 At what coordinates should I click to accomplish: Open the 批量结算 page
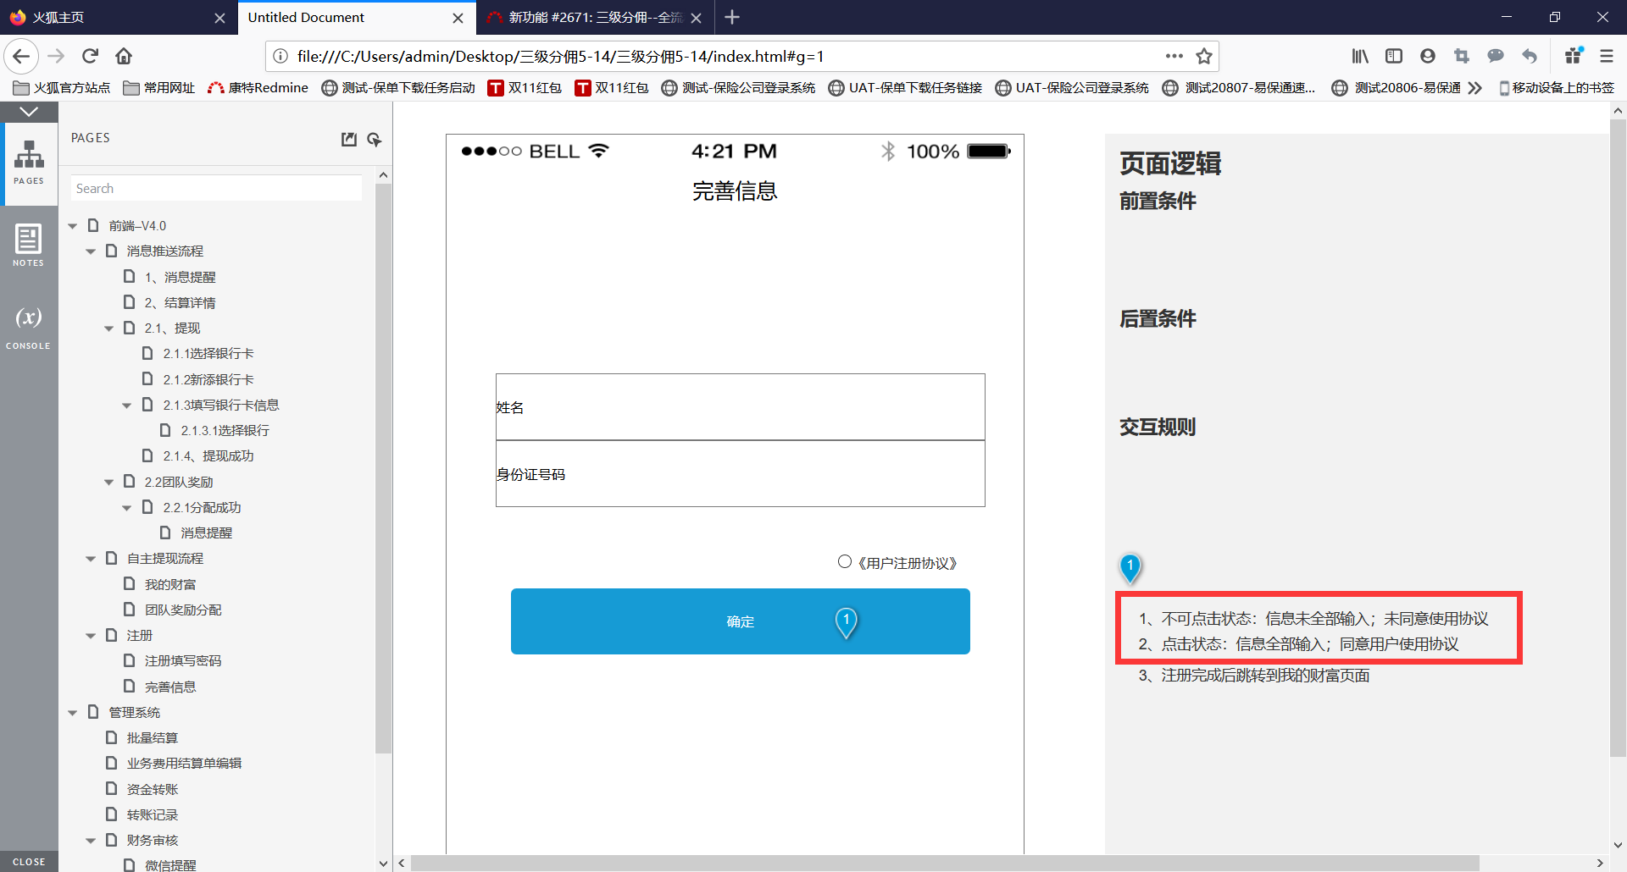click(x=153, y=738)
